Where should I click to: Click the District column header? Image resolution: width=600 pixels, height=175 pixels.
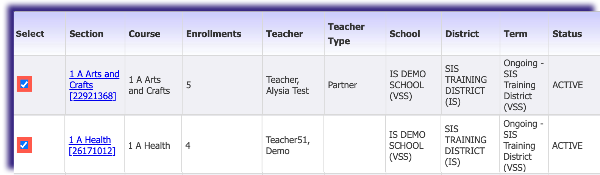[x=462, y=34]
